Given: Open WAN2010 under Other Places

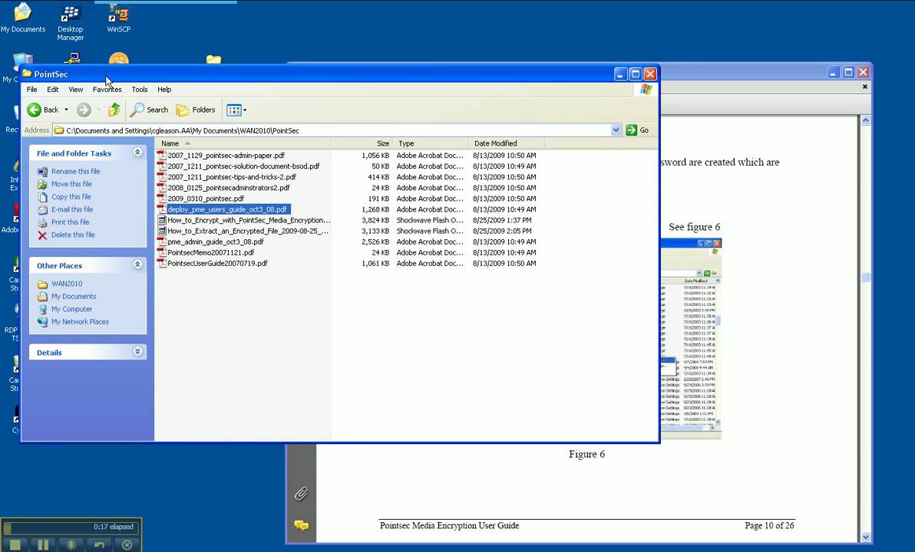Looking at the screenshot, I should tap(67, 284).
